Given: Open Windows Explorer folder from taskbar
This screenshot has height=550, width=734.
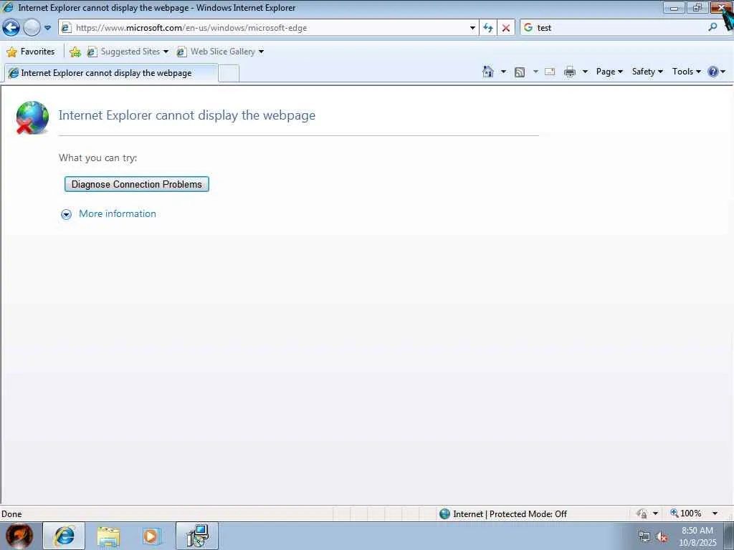Looking at the screenshot, I should 108,536.
